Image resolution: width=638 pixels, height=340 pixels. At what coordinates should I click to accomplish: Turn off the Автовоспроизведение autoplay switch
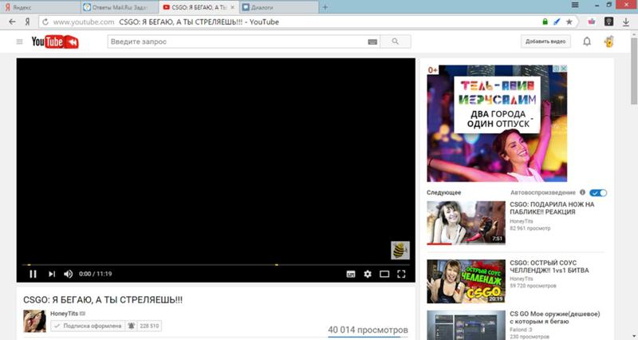tap(599, 192)
